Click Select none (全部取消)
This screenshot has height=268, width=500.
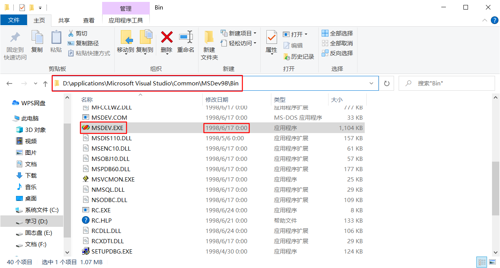(x=337, y=43)
